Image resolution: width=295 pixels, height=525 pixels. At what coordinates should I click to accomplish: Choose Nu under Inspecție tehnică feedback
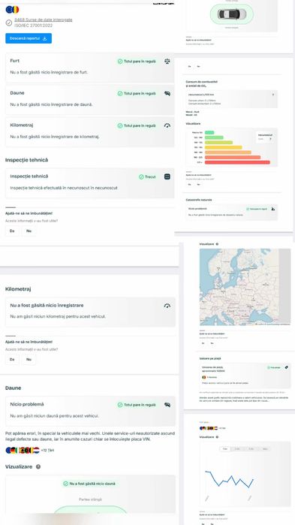(x=29, y=231)
